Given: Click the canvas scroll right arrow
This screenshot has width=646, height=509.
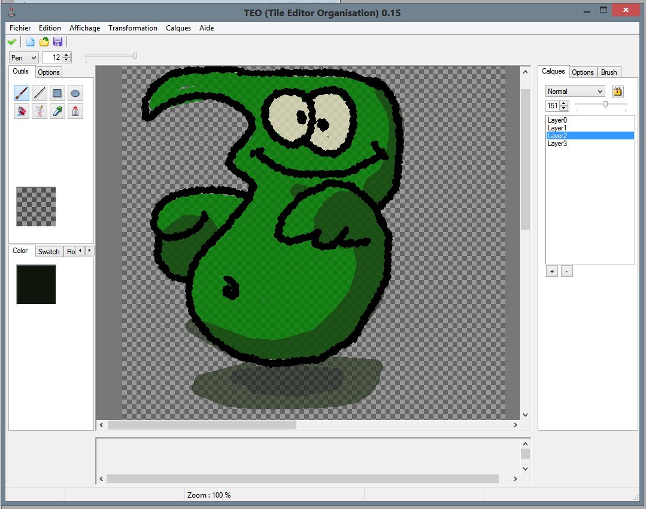Looking at the screenshot, I should click(x=515, y=425).
